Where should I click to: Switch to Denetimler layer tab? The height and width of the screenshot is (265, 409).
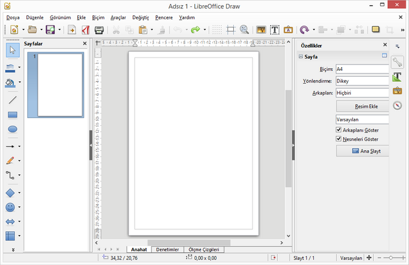(167, 250)
